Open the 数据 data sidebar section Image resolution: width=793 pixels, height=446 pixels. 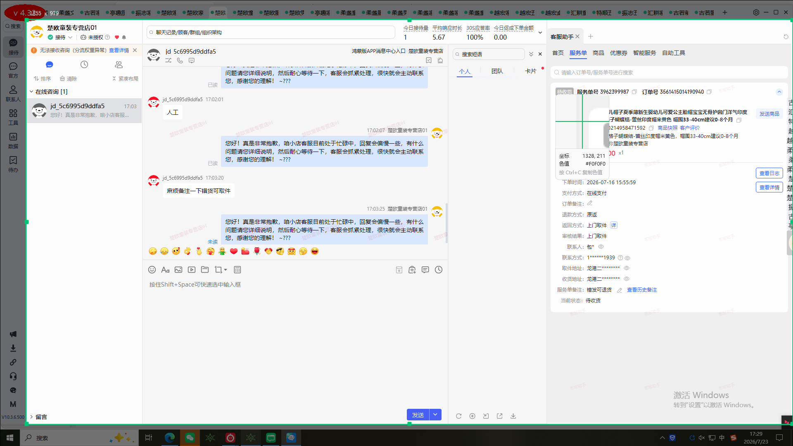(13, 140)
